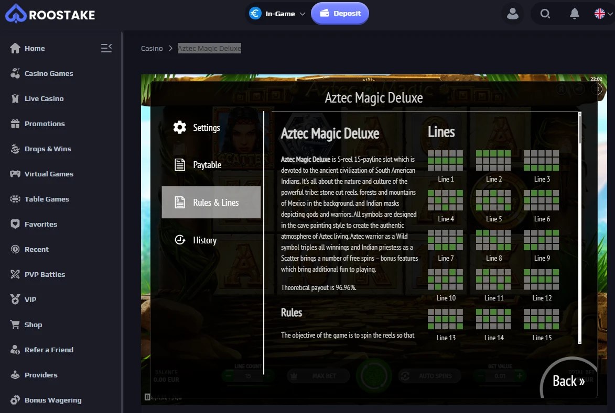Open the Promotions page
This screenshot has height=413, width=615.
tap(45, 124)
